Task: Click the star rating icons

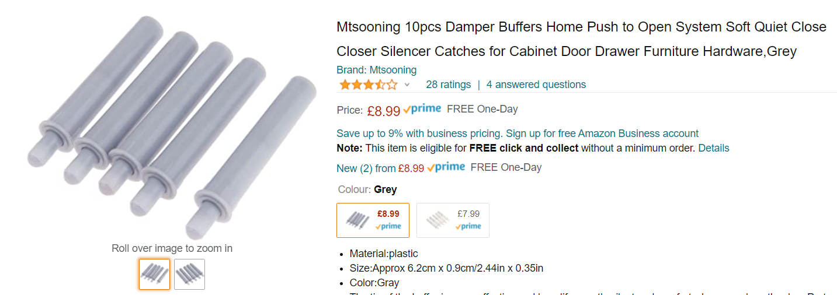Action: 368,85
